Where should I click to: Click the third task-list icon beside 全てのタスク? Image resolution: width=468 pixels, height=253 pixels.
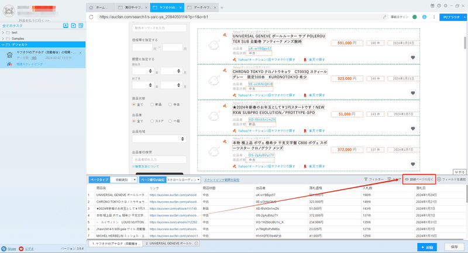point(81,26)
